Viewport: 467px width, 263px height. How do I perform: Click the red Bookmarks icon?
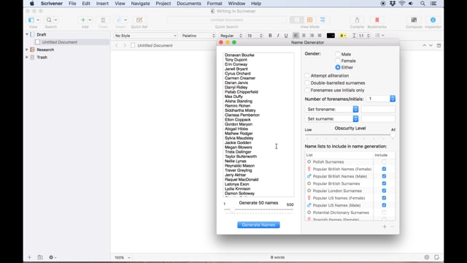coord(377,20)
